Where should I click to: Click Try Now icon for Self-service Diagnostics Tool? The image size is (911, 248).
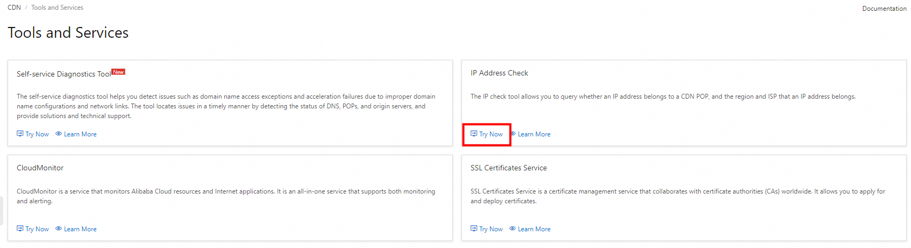click(x=20, y=134)
